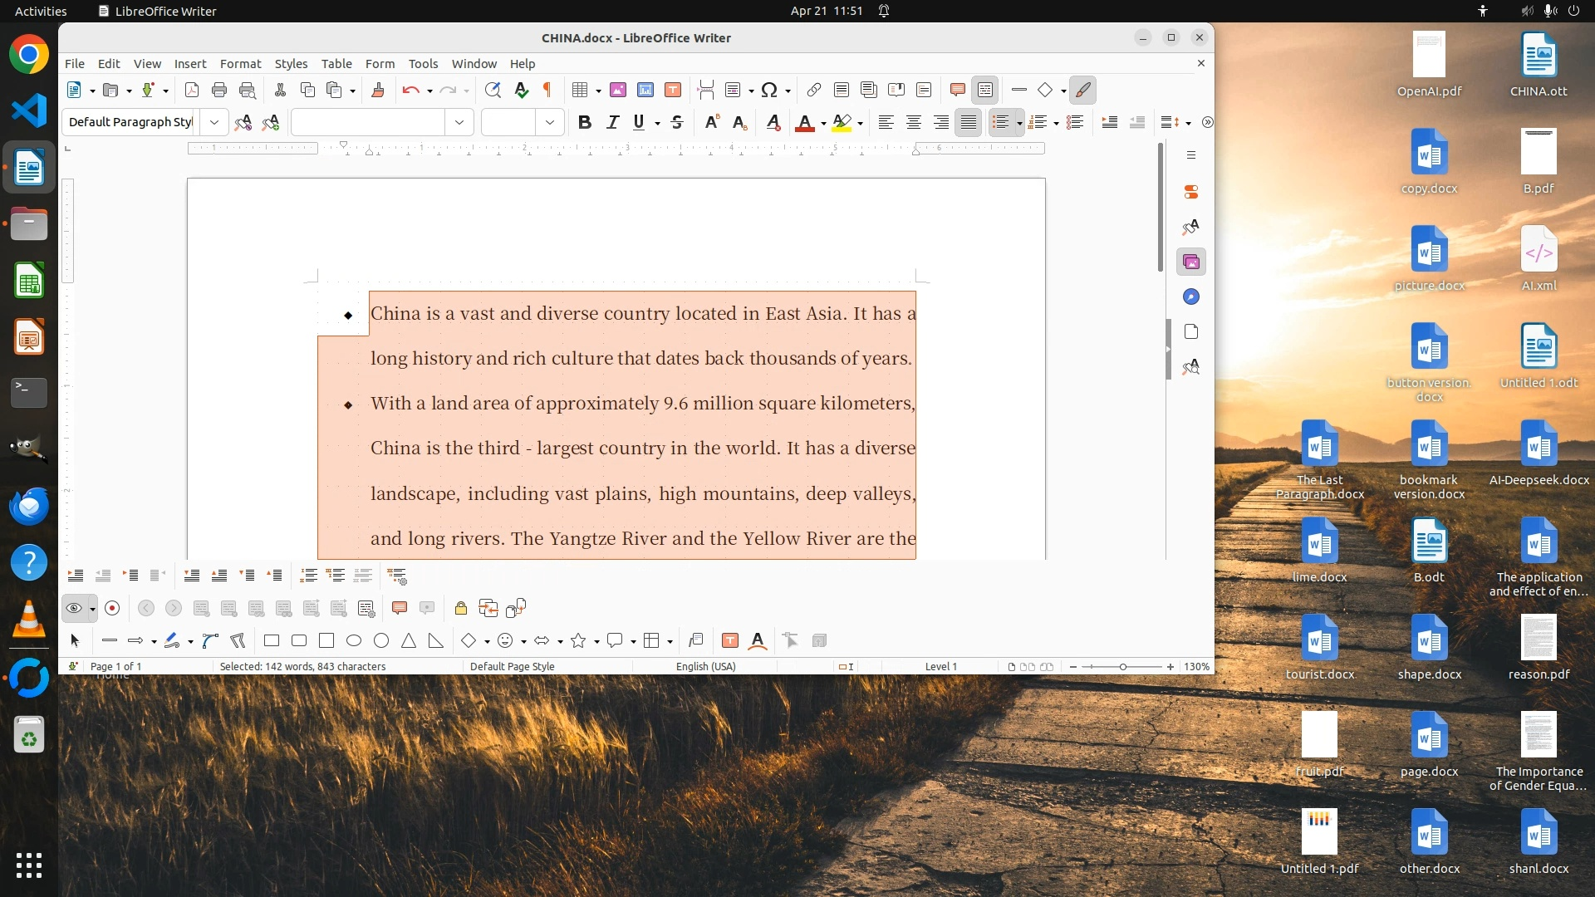Toggle Formatting Marks pilcrow button
The height and width of the screenshot is (897, 1595).
click(x=547, y=90)
